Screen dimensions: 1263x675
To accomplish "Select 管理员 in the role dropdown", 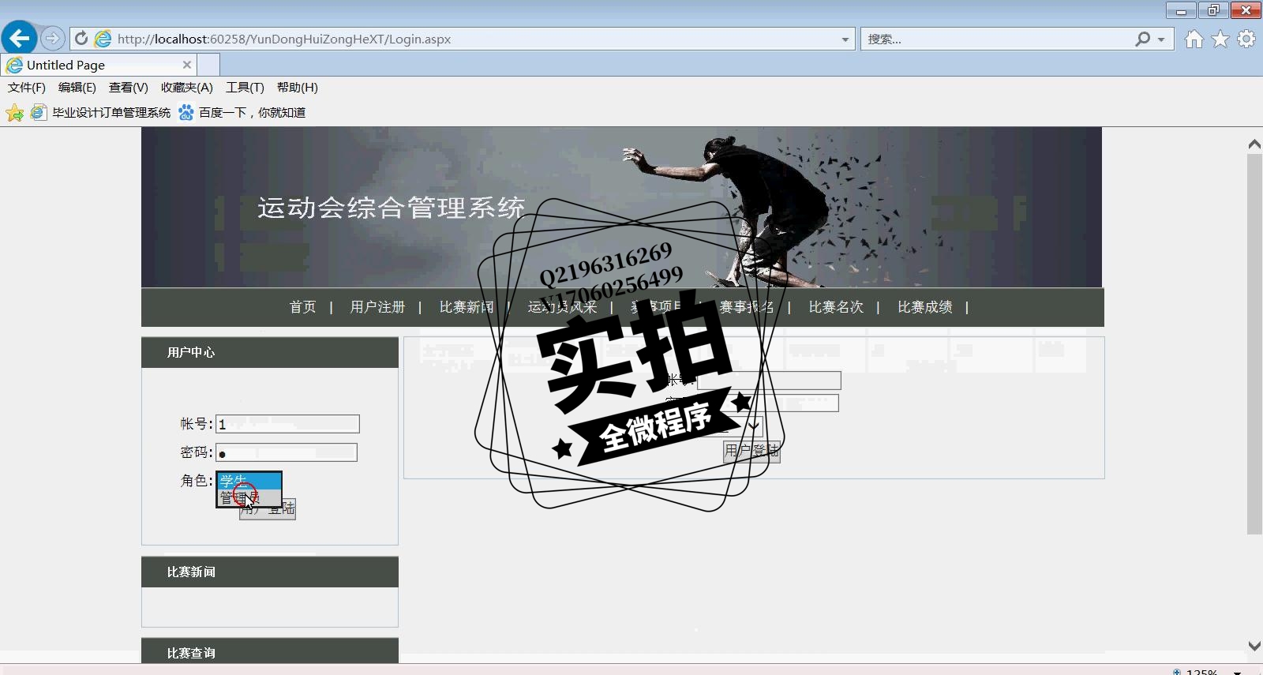I will point(249,497).
